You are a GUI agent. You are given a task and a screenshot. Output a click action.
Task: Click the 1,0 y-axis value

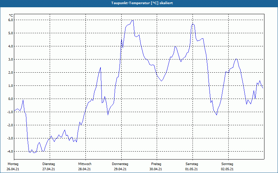(x=11, y=85)
